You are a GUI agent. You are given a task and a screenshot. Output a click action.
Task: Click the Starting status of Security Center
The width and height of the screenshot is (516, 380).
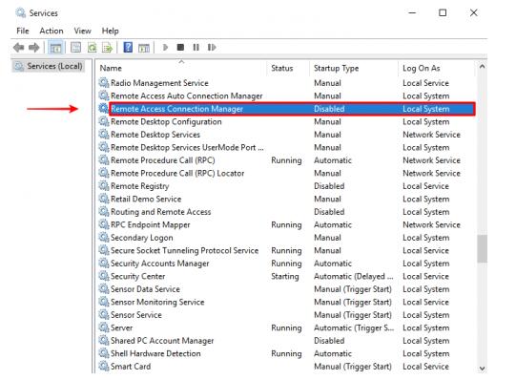(x=285, y=276)
